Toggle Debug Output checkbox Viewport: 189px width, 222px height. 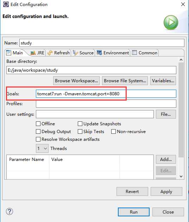click(38, 132)
